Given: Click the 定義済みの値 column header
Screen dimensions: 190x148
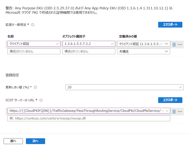Looking at the screenshot, I should (128, 37).
